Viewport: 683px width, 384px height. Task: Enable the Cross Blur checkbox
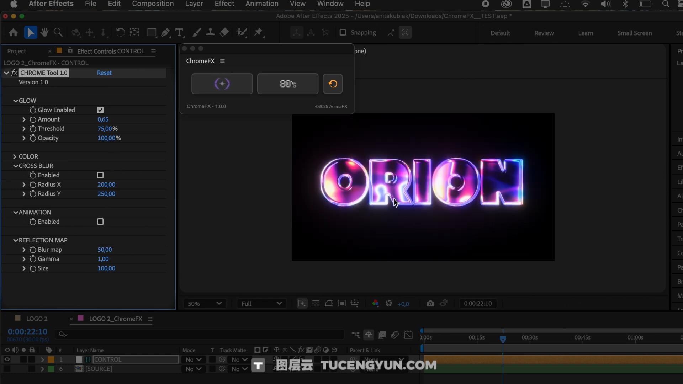point(100,175)
